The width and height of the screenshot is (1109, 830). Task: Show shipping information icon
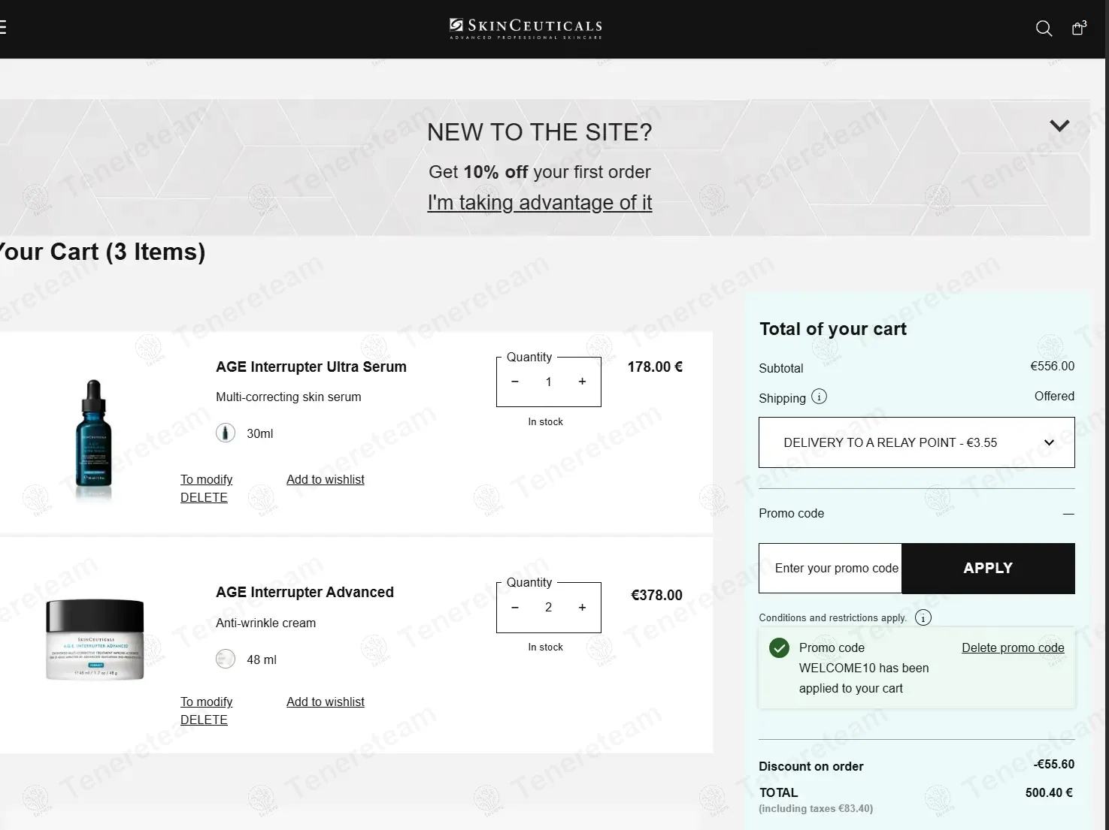click(819, 397)
